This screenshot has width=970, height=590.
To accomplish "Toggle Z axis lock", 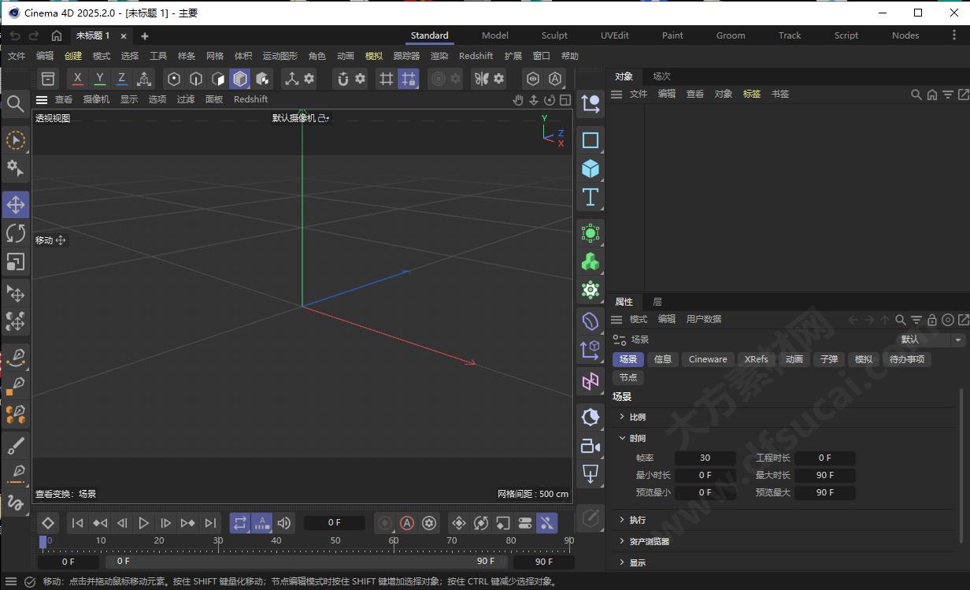I will click(x=121, y=79).
